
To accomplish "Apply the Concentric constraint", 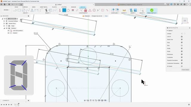I will pos(94,10).
